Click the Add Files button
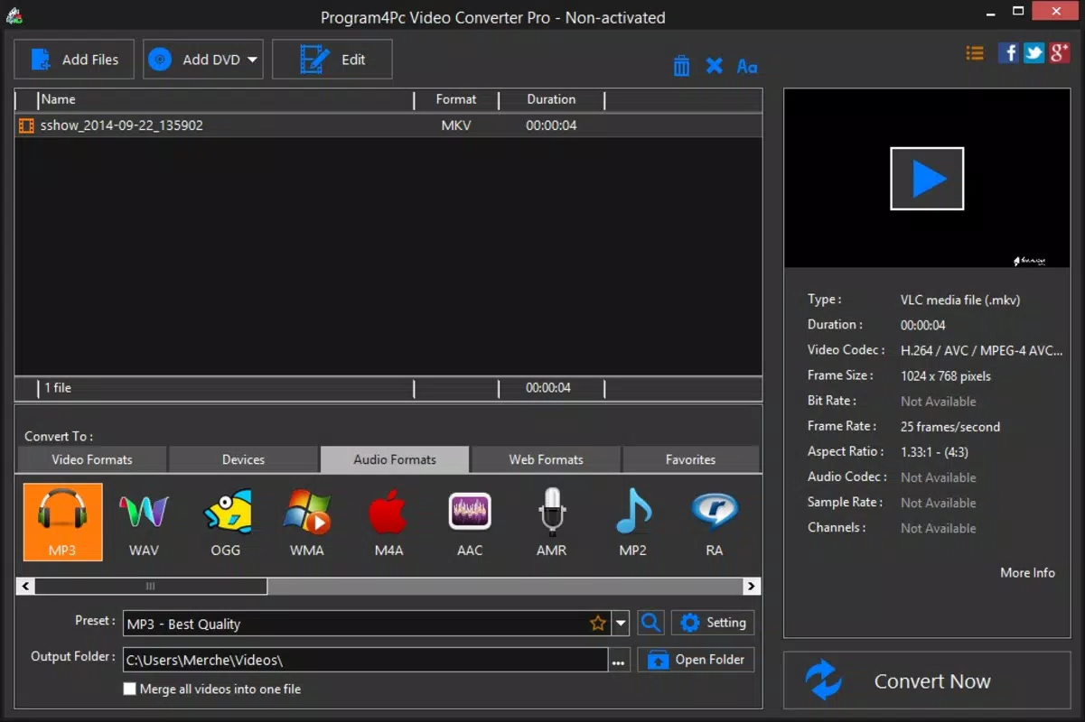Image resolution: width=1085 pixels, height=722 pixels. click(74, 60)
